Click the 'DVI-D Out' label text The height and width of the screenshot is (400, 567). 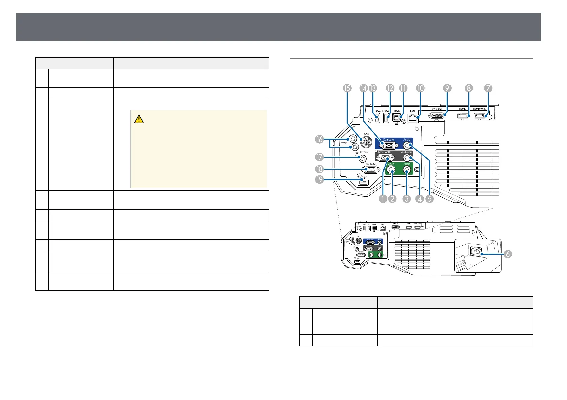coord(437,109)
